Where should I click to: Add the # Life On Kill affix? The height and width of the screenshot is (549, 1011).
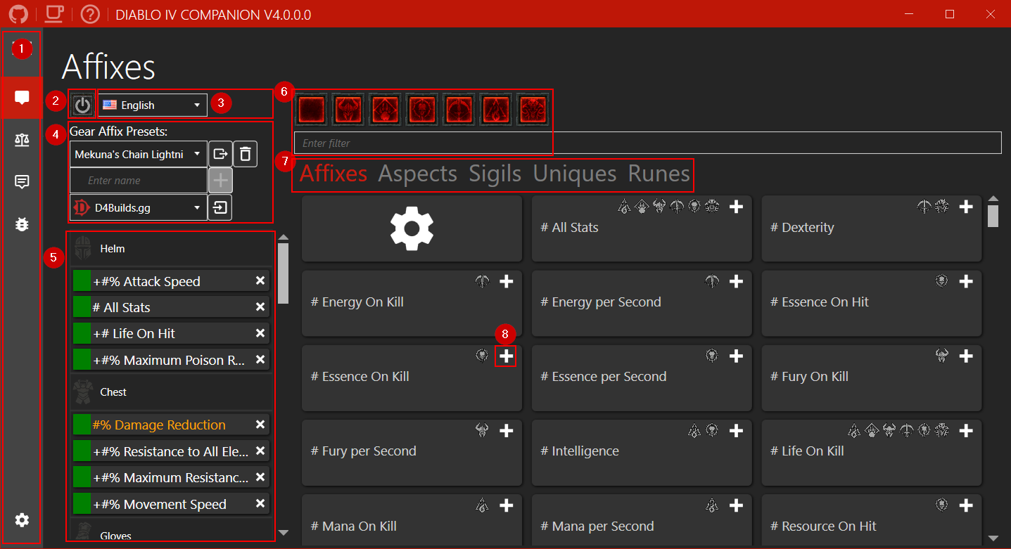click(x=966, y=430)
